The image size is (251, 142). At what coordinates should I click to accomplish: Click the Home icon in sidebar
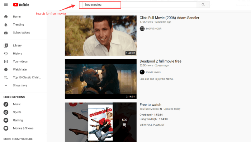6,17
